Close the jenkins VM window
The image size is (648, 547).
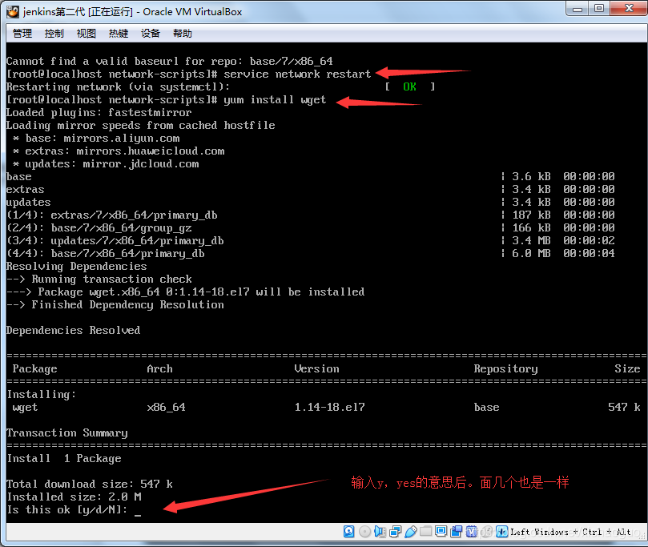(x=629, y=9)
